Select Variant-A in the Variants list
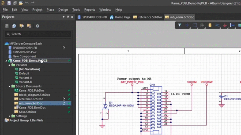Screen dimensions: 241x135 (x=25, y=78)
